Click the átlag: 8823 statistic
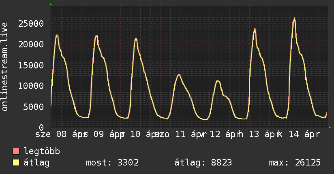 203,163
